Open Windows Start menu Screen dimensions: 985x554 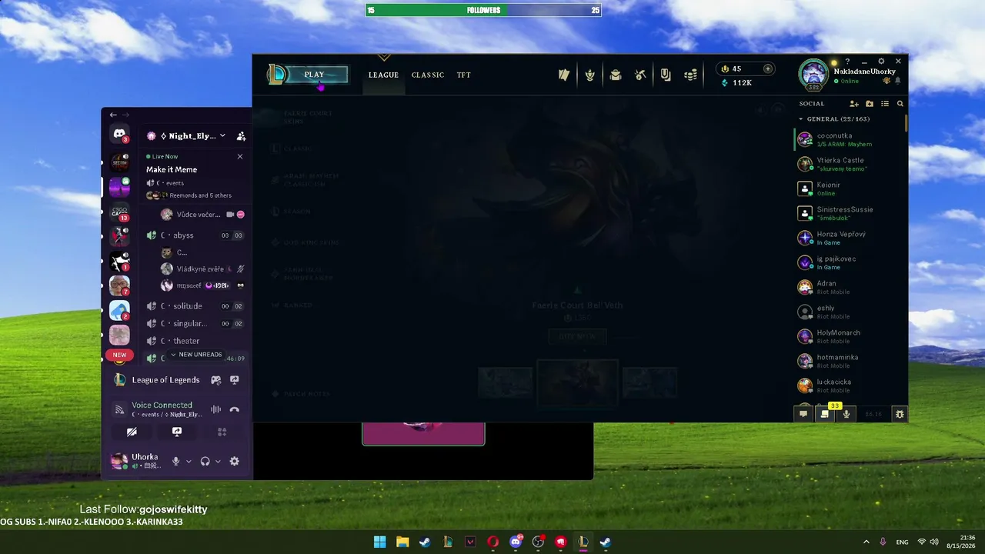(379, 542)
